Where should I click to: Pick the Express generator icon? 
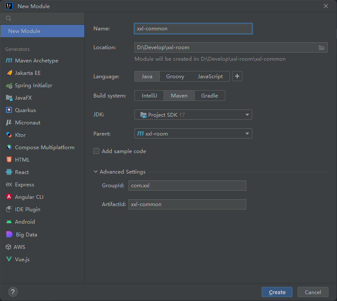tap(9, 184)
